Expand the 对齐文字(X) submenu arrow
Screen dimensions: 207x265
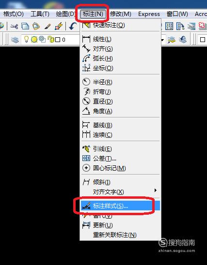(x=156, y=191)
